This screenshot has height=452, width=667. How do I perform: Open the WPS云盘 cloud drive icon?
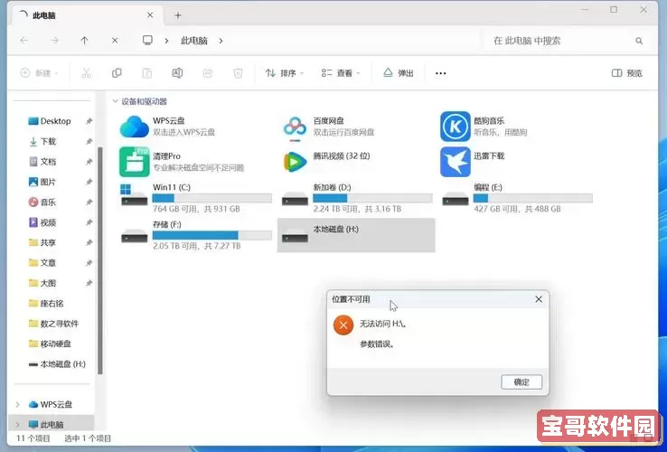[135, 127]
